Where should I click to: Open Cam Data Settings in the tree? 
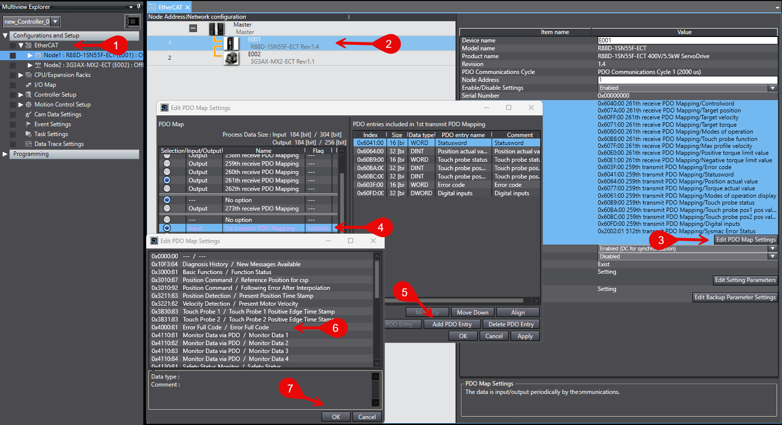point(58,114)
